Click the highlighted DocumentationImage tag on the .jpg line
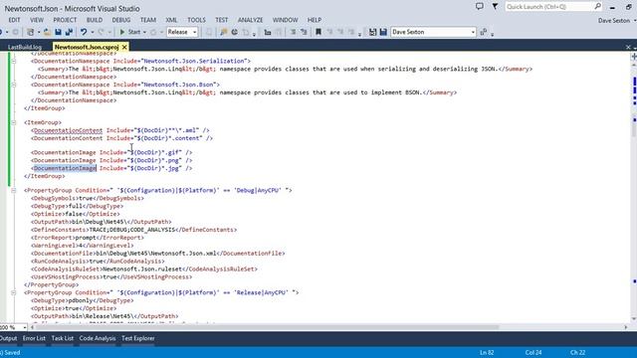This screenshot has height=358, width=637. [x=65, y=168]
